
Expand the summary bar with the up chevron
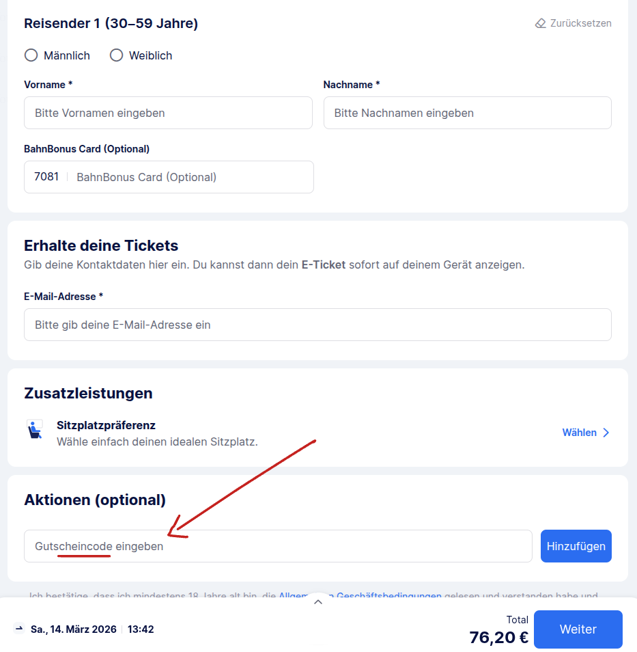[317, 601]
